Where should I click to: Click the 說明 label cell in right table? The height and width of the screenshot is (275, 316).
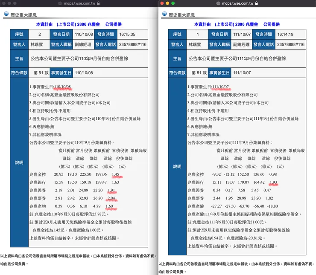tap(177, 167)
